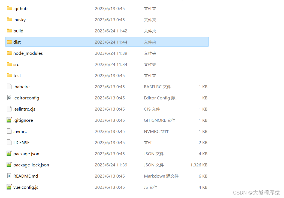This screenshot has height=198, width=284.
Task: Select the LICENSE file
Action: [22, 142]
